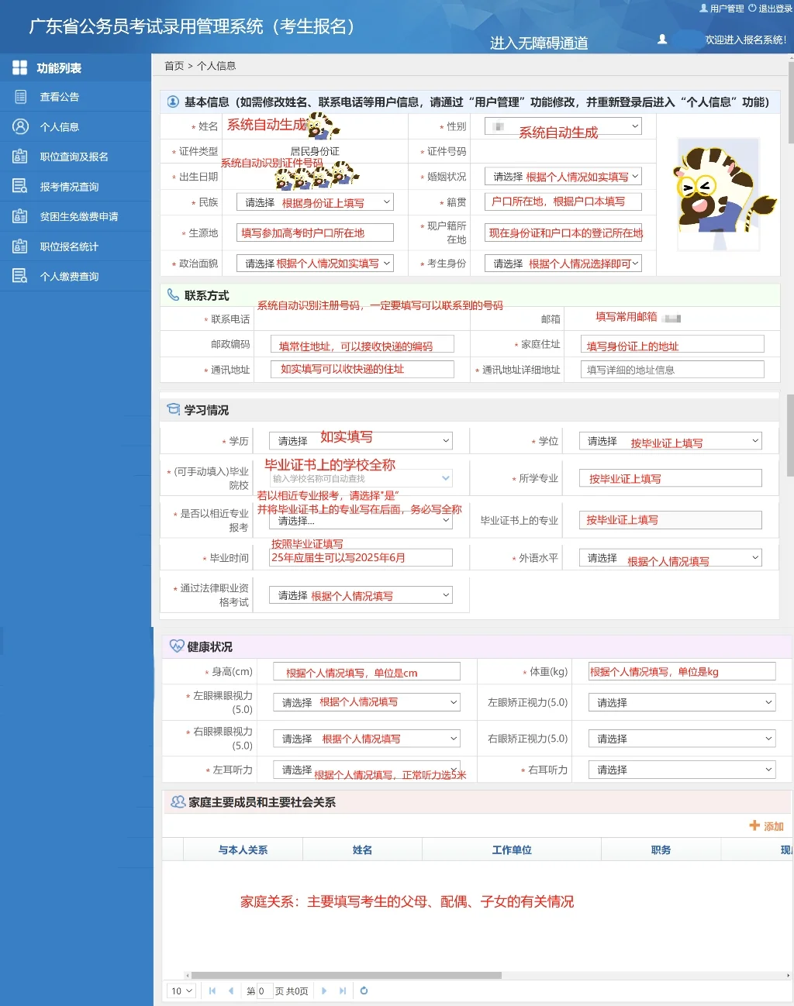794x1006 pixels.
Task: Click the 毕业院校 school name input field
Action: point(361,478)
